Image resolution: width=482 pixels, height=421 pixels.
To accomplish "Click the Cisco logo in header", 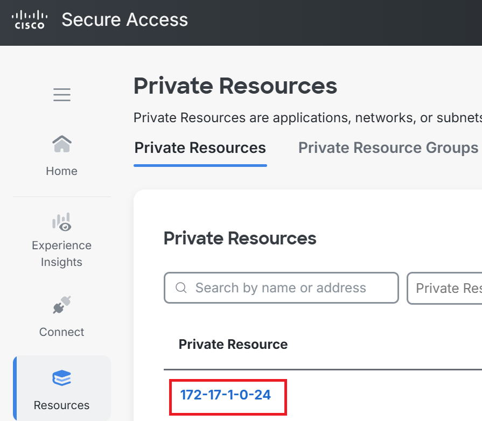I will [x=30, y=20].
